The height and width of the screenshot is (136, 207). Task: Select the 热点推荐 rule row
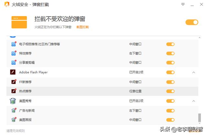point(65,91)
